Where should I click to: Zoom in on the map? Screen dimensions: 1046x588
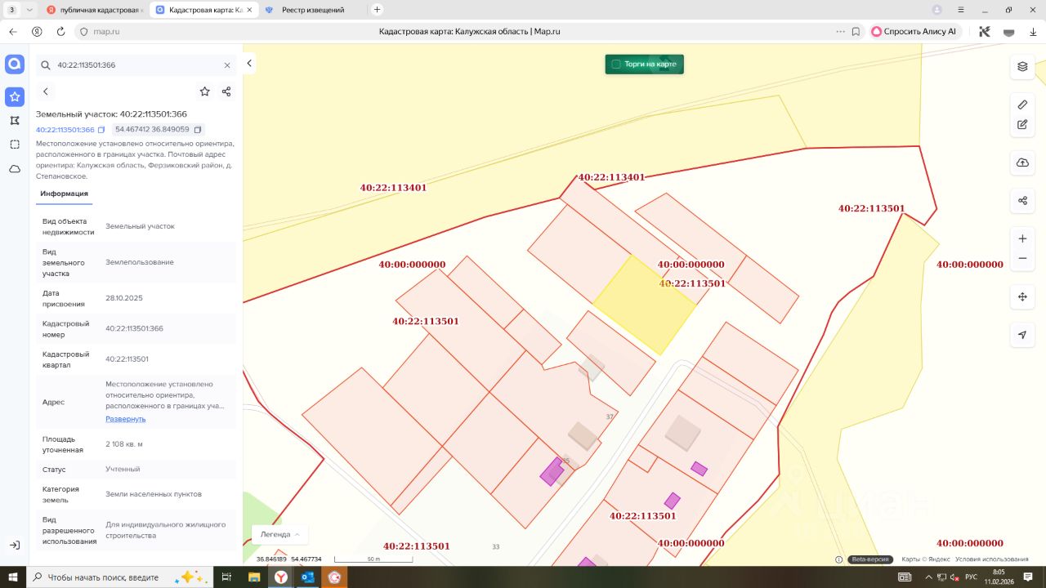pos(1022,238)
